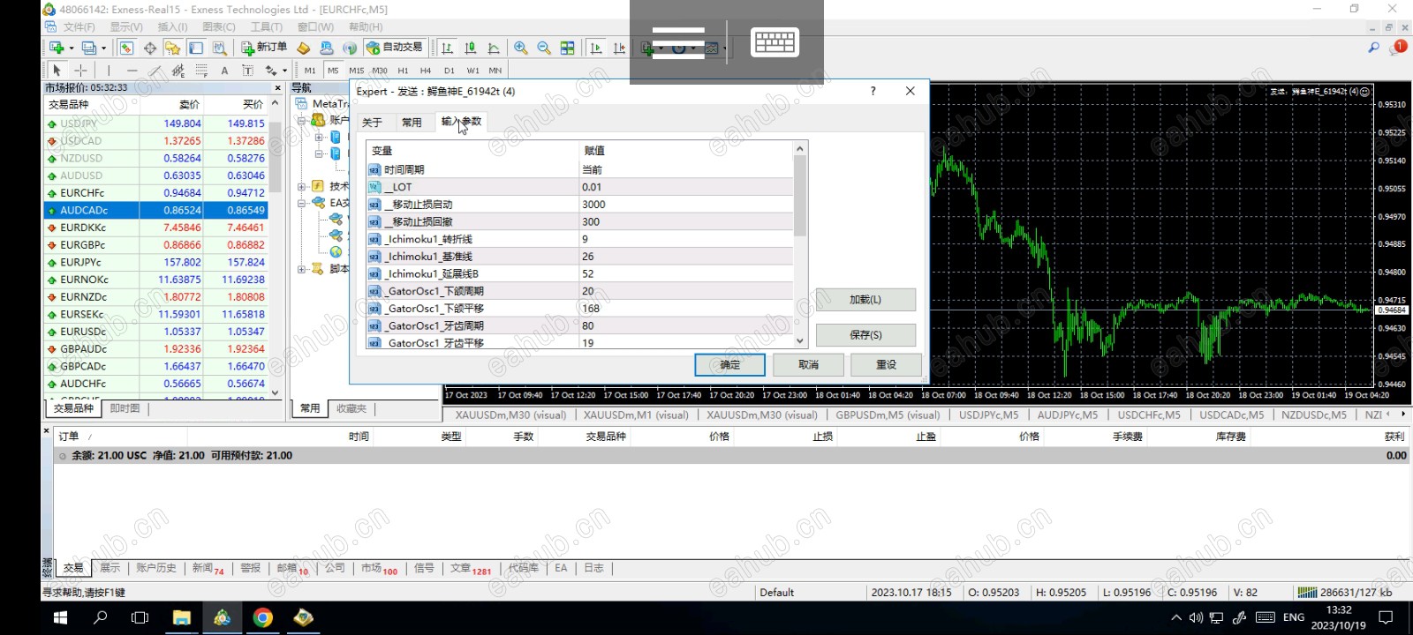Switch chart to D1 timeframe
This screenshot has height=635, width=1413.
(449, 71)
